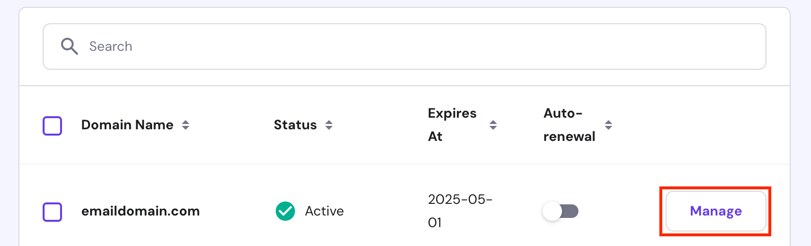
Task: Click the Domain Name sort up arrow
Action: [x=186, y=122]
